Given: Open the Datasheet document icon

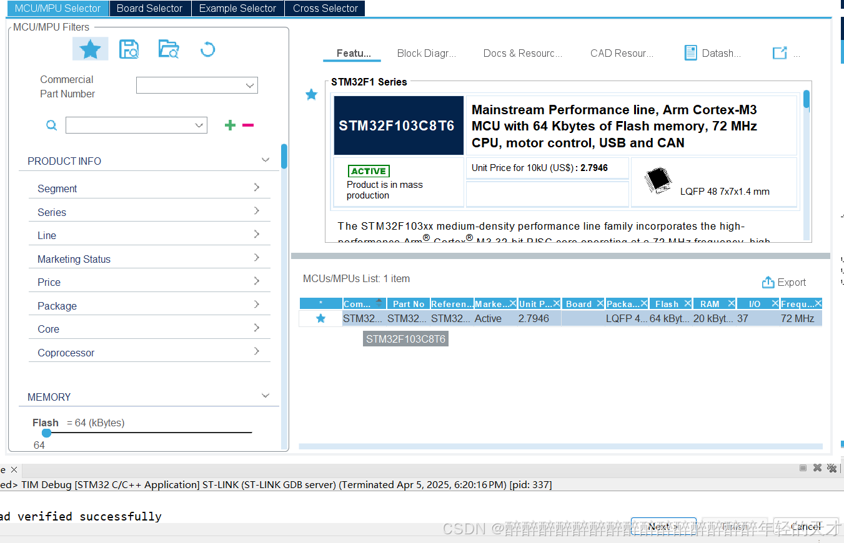Looking at the screenshot, I should tap(690, 53).
